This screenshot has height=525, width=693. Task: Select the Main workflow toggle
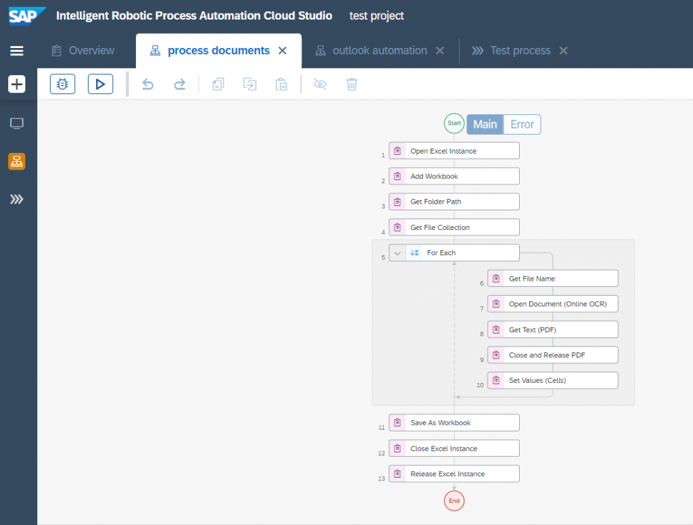[485, 124]
